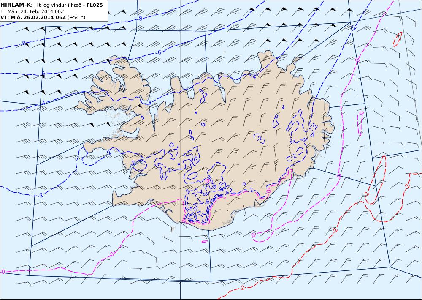The width and height of the screenshot is (422, 300).
Task: Click the -8 contour label right of title box
Action: coord(140,19)
